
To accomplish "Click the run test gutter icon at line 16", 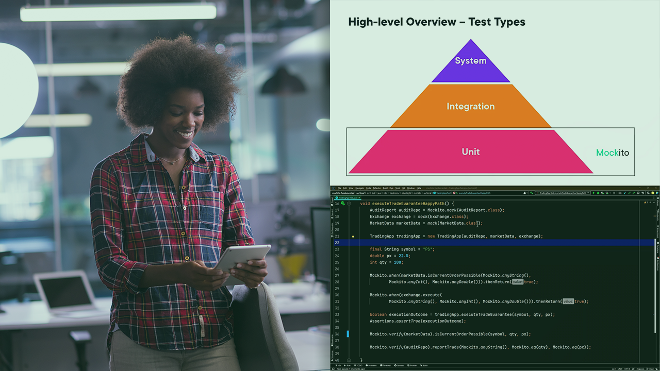I will (343, 204).
